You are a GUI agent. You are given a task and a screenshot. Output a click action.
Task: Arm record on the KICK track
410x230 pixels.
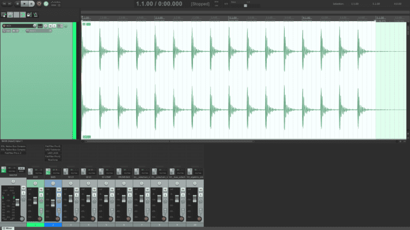[4, 26]
